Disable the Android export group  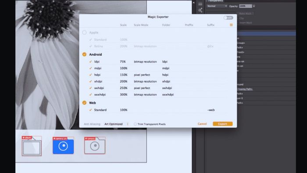tap(84, 54)
